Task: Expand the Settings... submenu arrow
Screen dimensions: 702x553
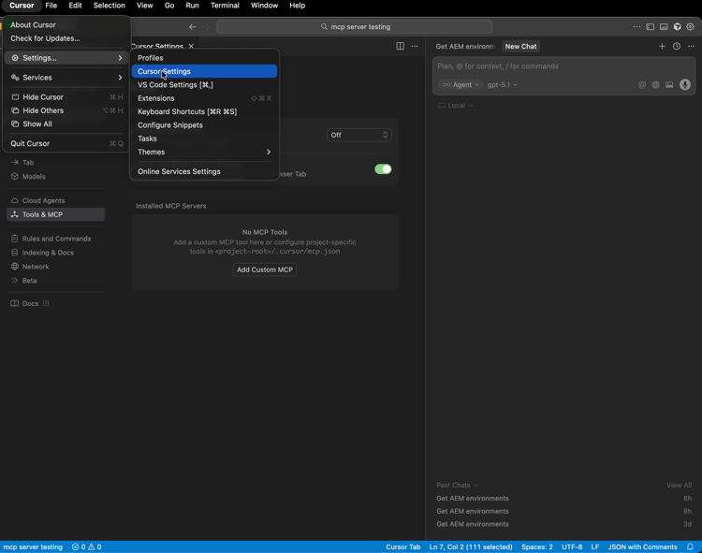Action: [120, 58]
